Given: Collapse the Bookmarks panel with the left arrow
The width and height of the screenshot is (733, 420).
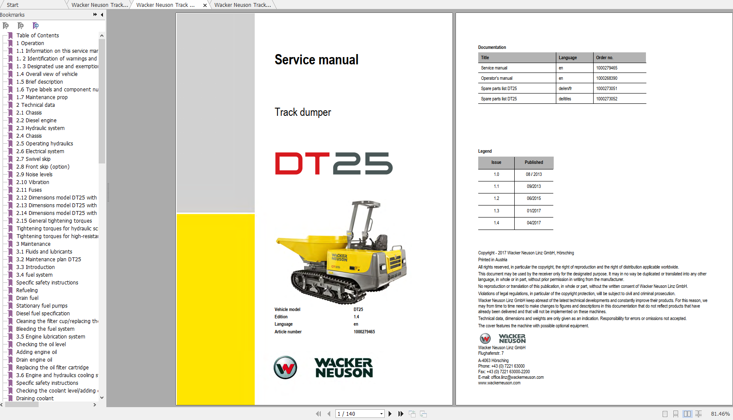Looking at the screenshot, I should click(x=102, y=15).
